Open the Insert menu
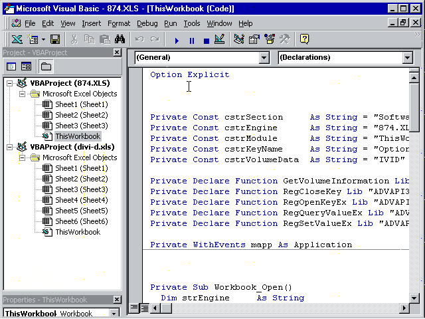This screenshot has width=425, height=319. [x=92, y=24]
